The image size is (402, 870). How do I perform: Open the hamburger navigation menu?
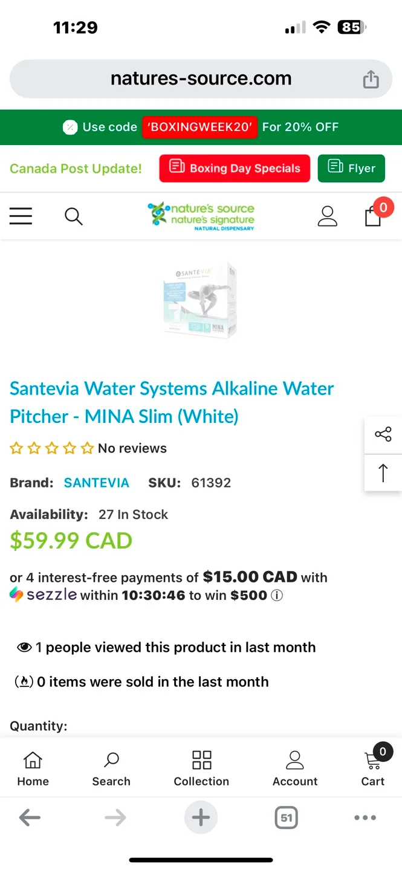pyautogui.click(x=21, y=216)
